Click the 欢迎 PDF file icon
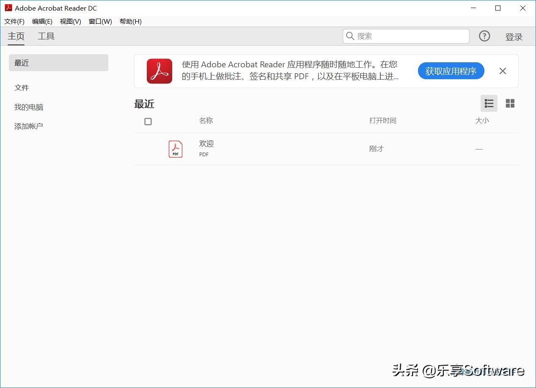The width and height of the screenshot is (536, 388). (x=176, y=149)
